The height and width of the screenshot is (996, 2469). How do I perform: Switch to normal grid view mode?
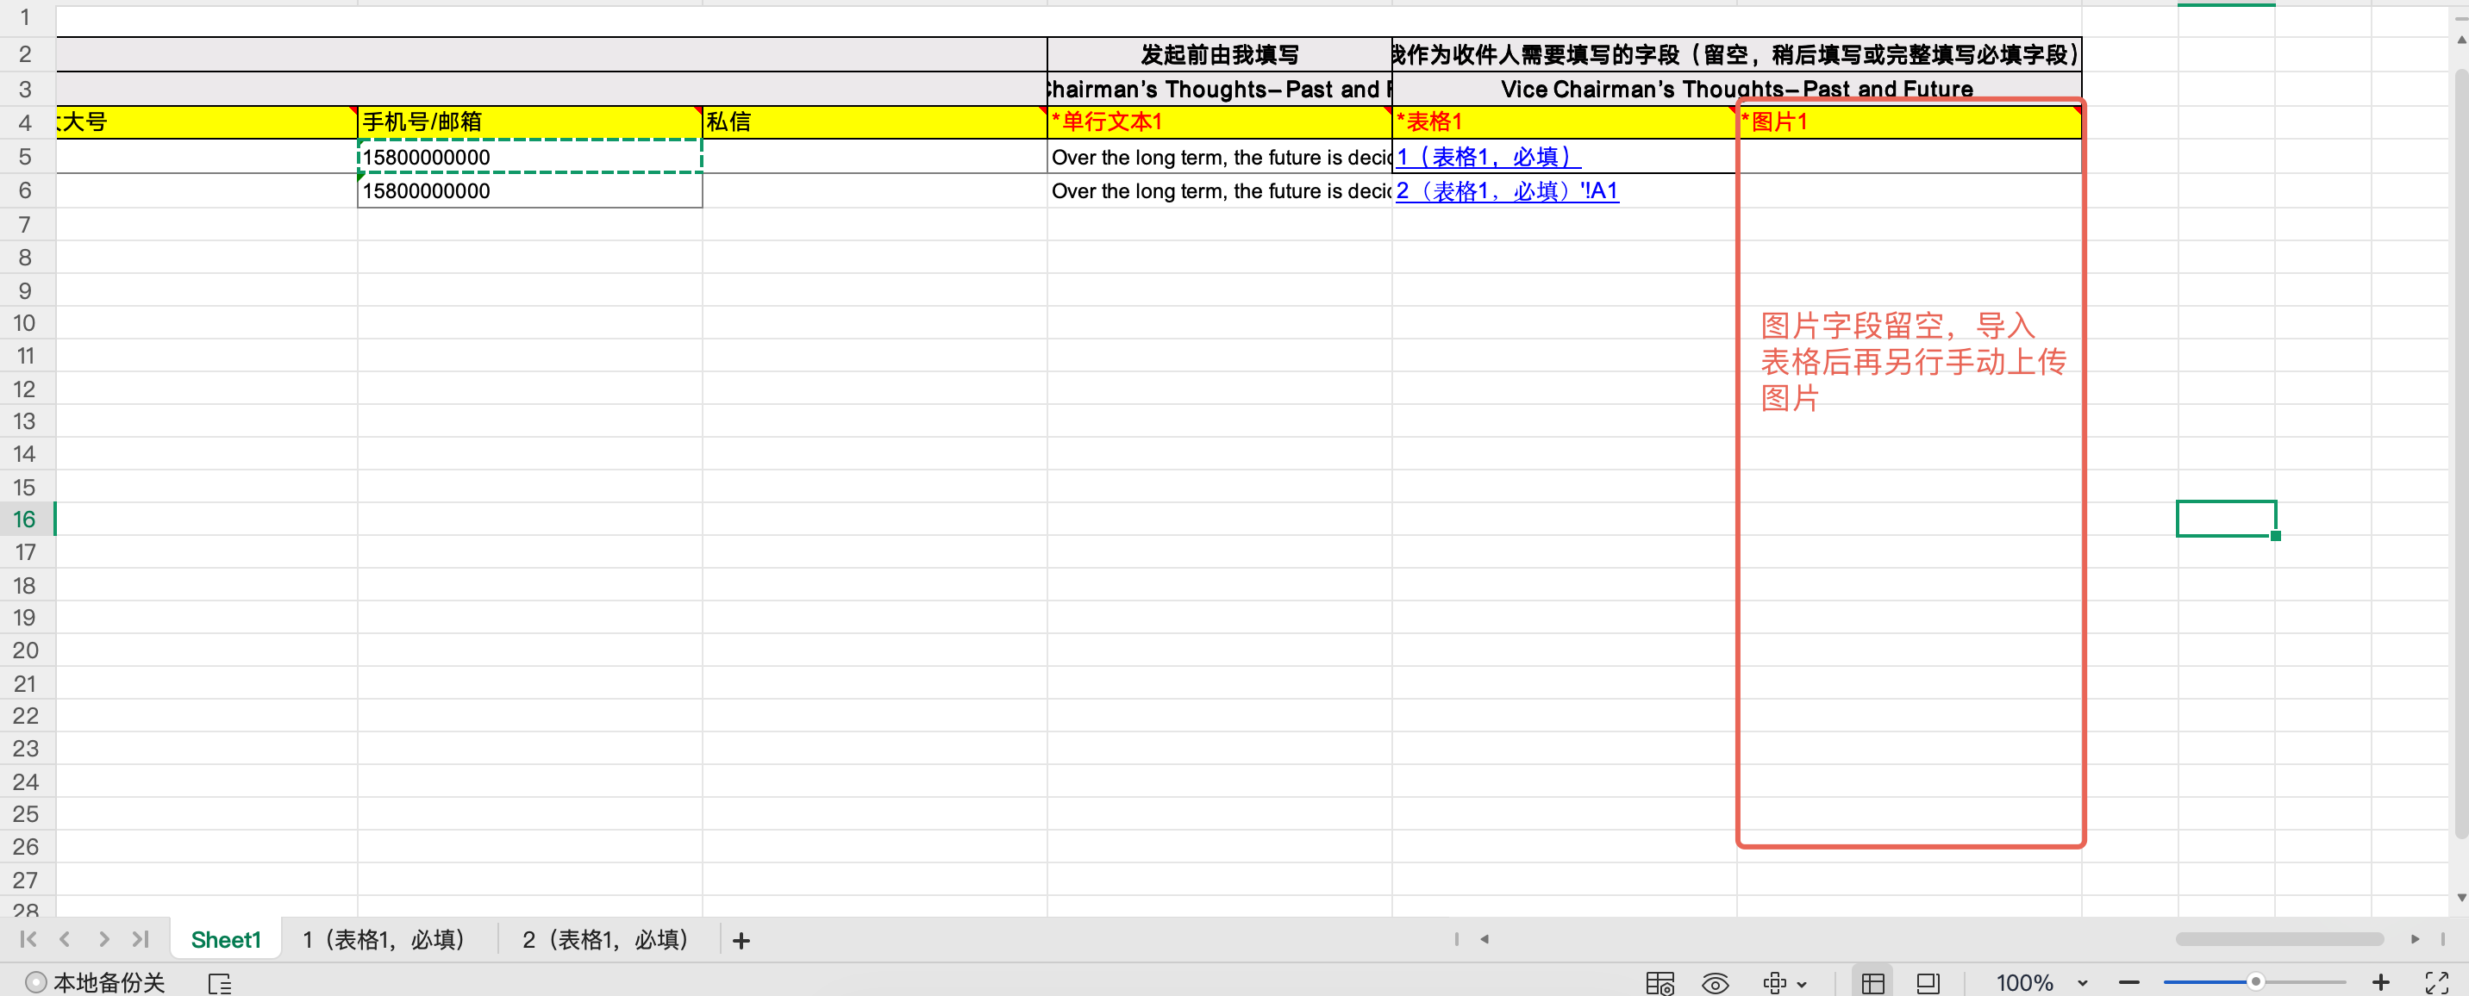coord(1872,982)
